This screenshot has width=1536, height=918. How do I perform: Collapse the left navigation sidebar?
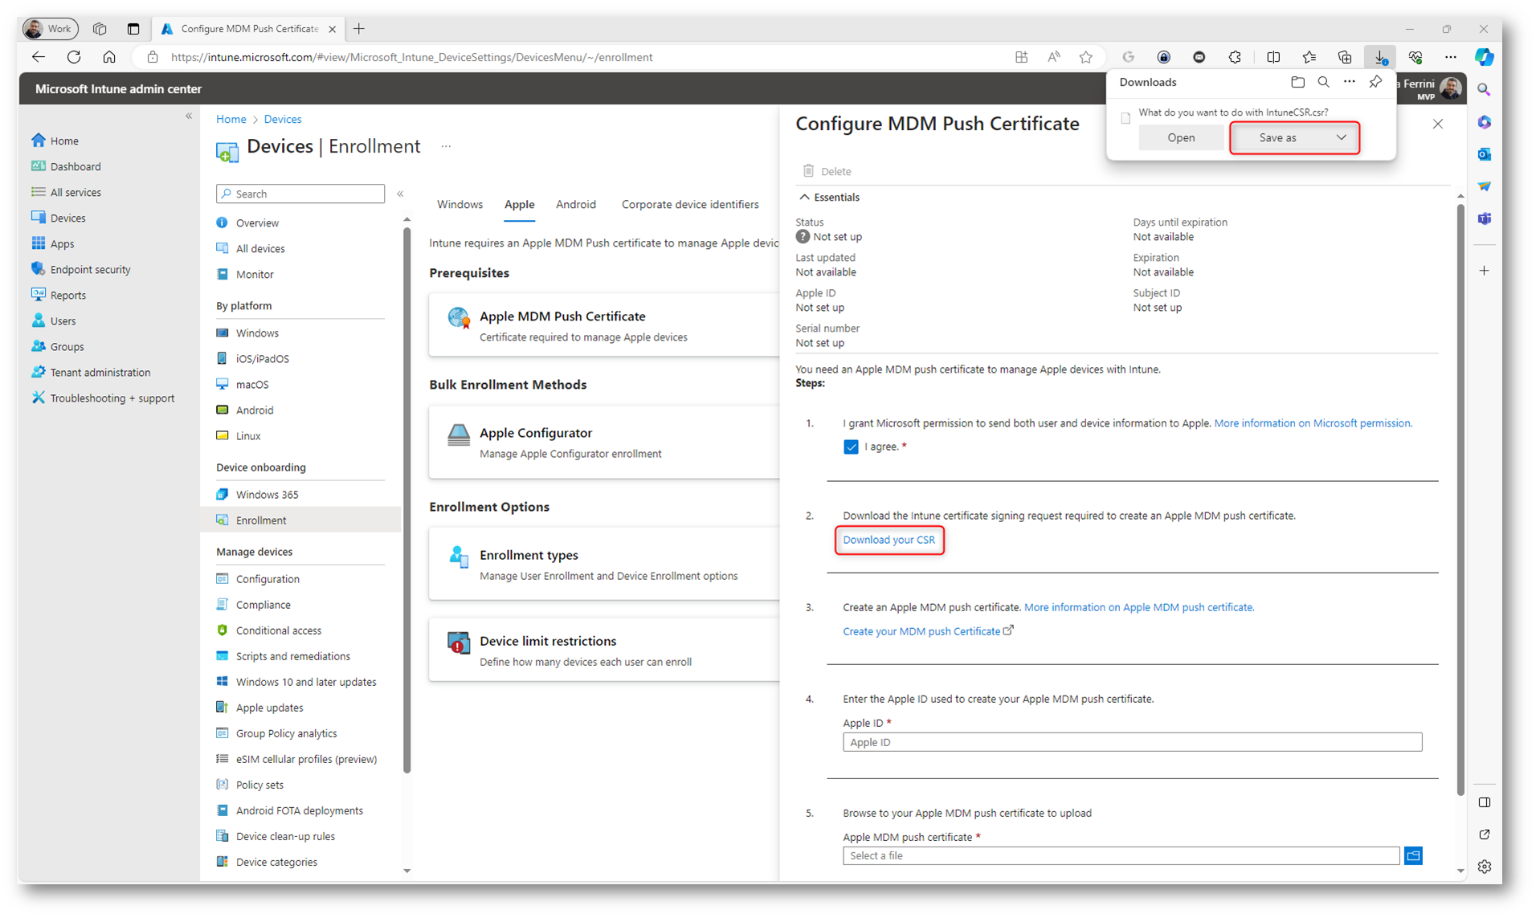pos(189,116)
